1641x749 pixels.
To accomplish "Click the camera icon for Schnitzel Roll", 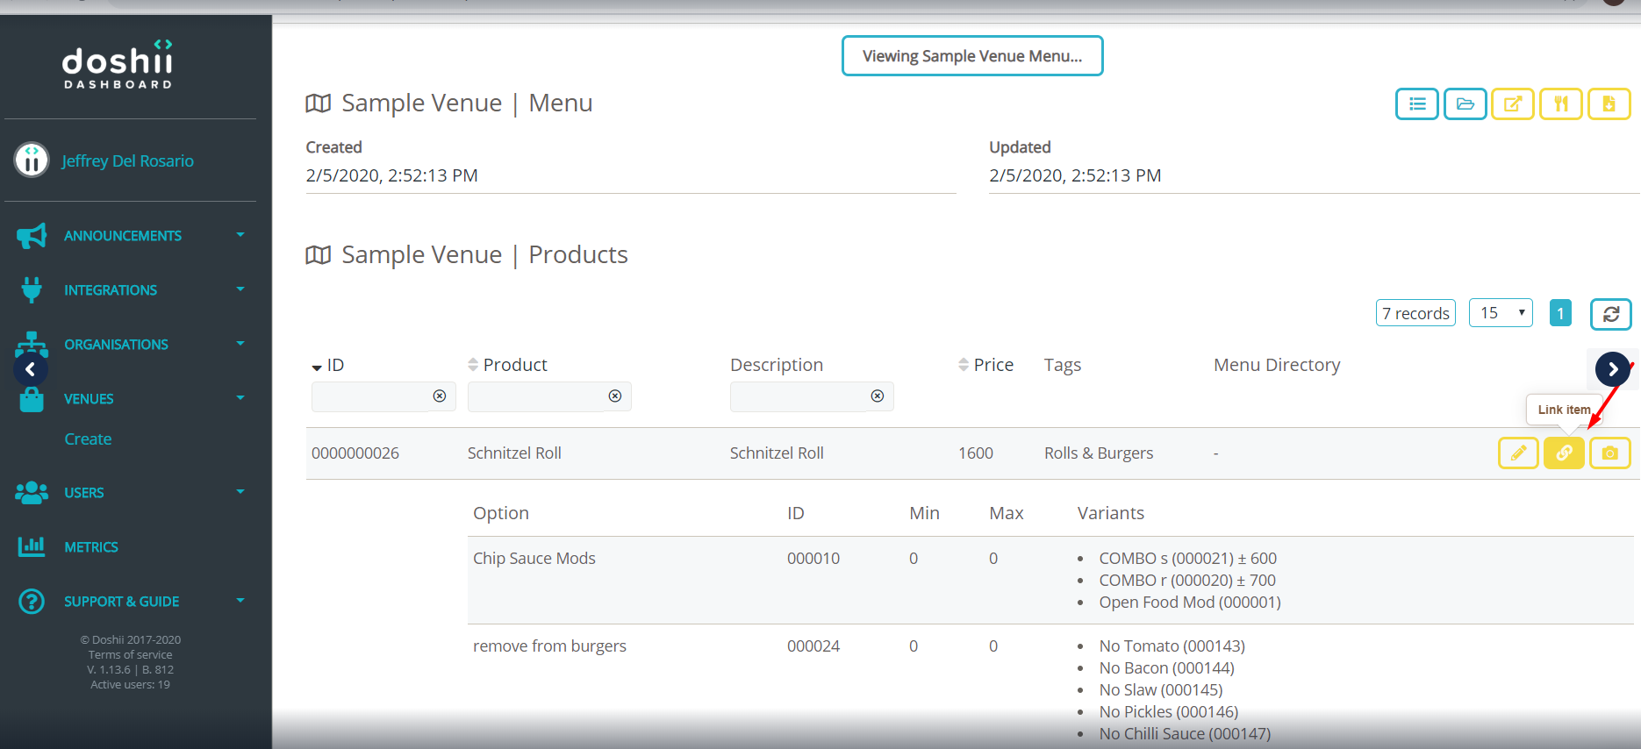I will click(1609, 453).
